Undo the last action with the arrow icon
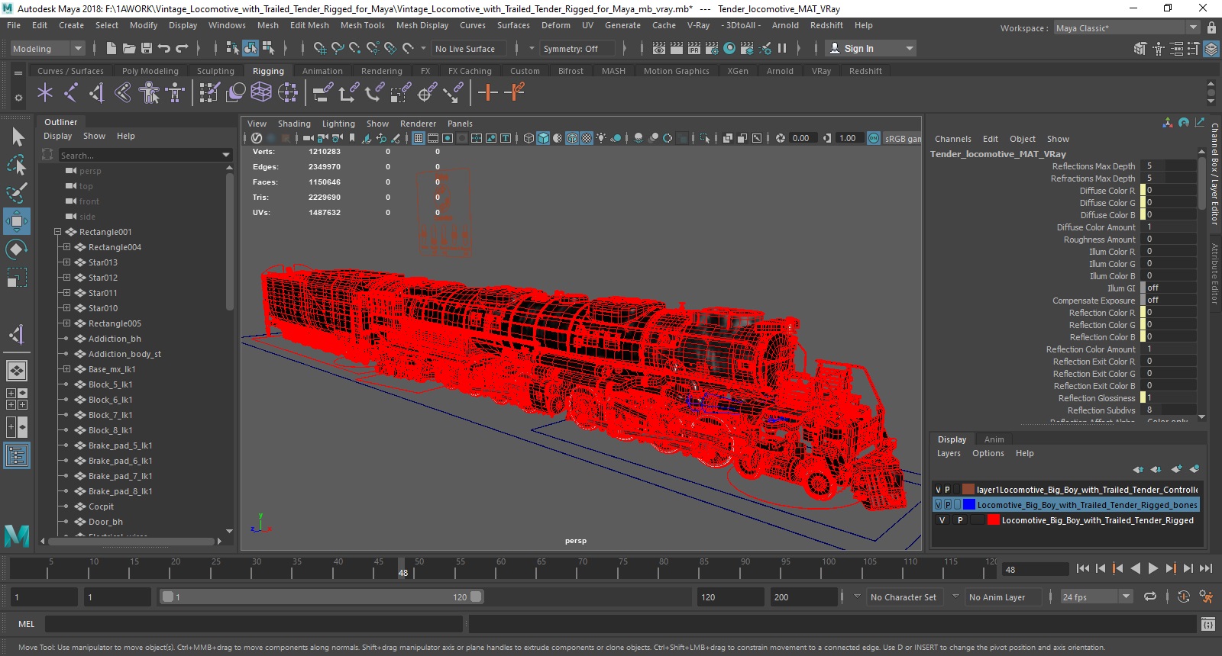The height and width of the screenshot is (656, 1222). [x=164, y=48]
